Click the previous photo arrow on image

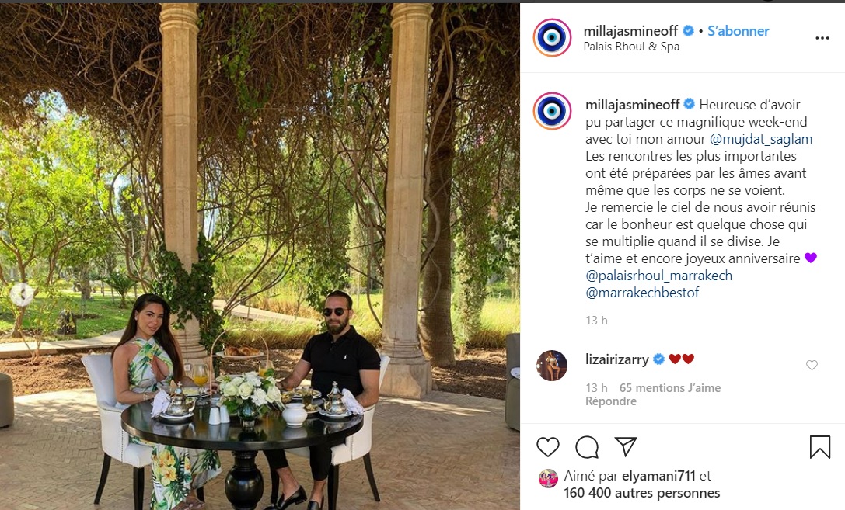click(22, 294)
